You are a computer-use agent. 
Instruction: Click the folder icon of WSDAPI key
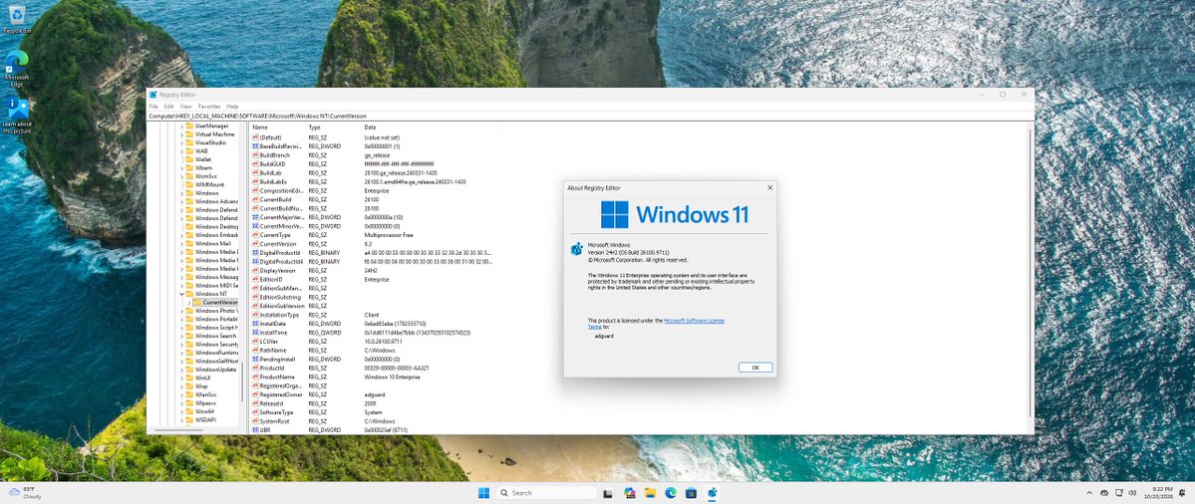coord(189,419)
